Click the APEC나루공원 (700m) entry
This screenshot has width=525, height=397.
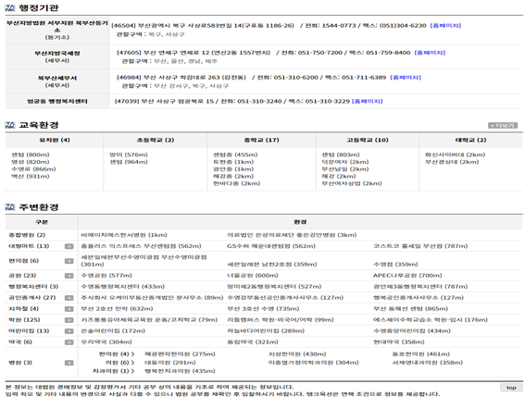pos(407,276)
